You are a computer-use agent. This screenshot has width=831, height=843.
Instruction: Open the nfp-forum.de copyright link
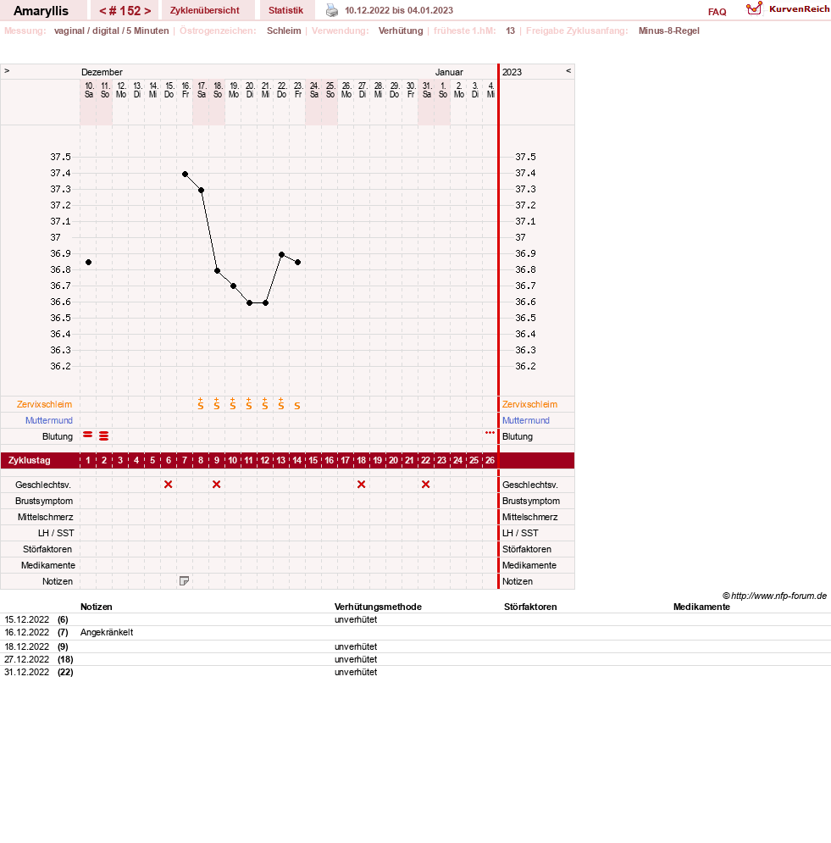coord(774,596)
